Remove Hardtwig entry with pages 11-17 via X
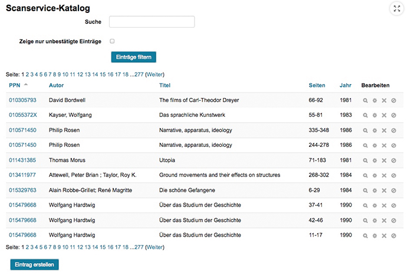Viewport: 414px width, 275px height. click(x=384, y=235)
